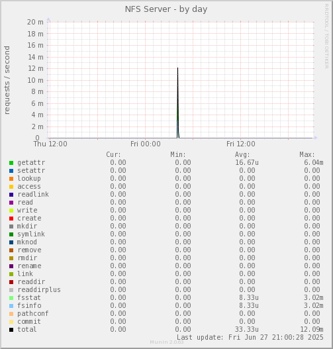Click the graph title NFS Server - by day
Screen dimensions: 333x349
click(x=166, y=9)
